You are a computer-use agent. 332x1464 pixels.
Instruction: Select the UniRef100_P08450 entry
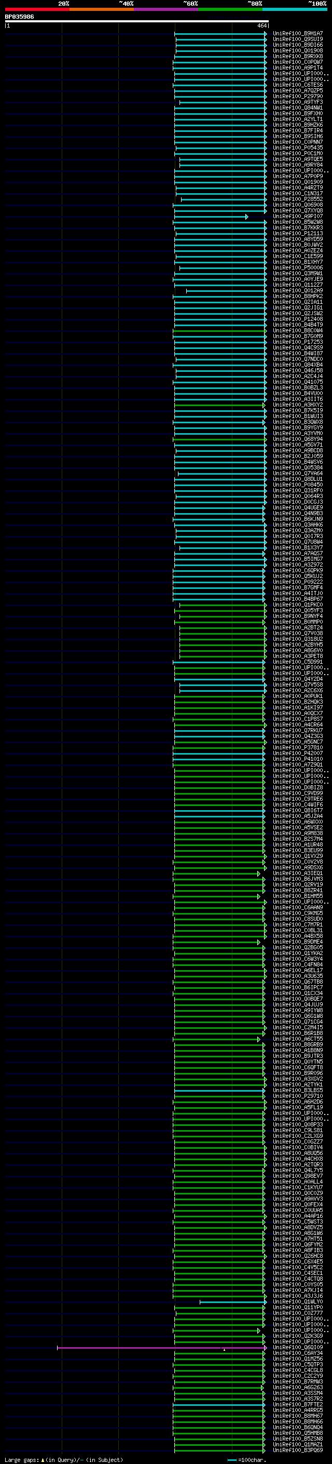pos(298,485)
